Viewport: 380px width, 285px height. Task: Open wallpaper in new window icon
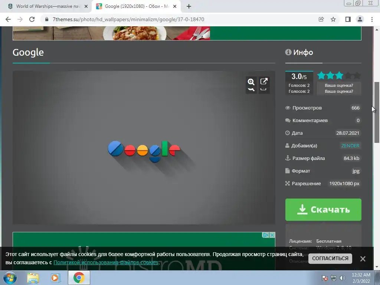click(264, 81)
